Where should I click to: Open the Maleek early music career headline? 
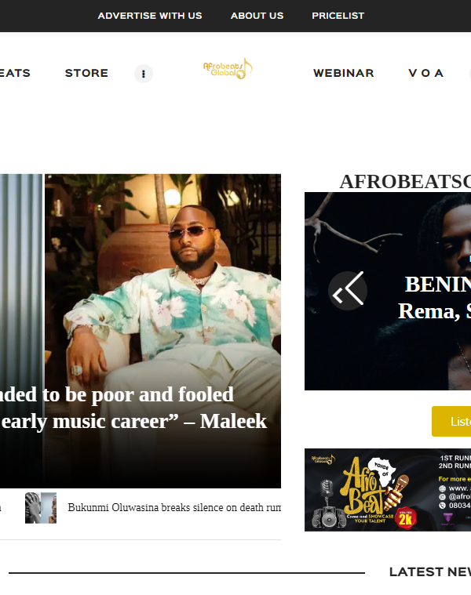tap(133, 408)
